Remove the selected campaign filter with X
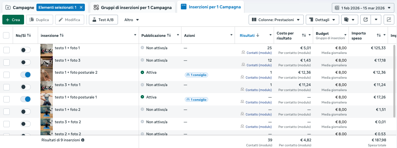 (81, 7)
